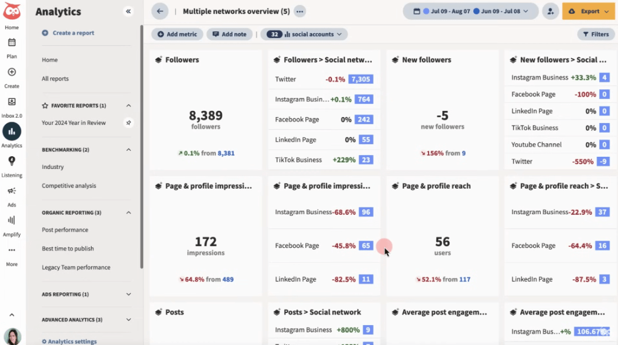The image size is (618, 345).
Task: Open Best time to publish report
Action: (x=68, y=248)
